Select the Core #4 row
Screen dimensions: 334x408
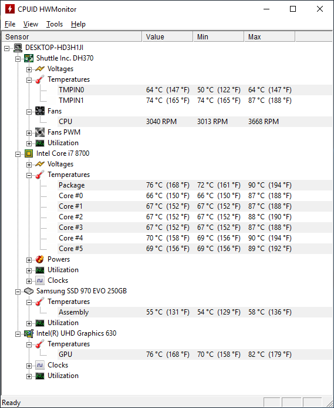195,238
